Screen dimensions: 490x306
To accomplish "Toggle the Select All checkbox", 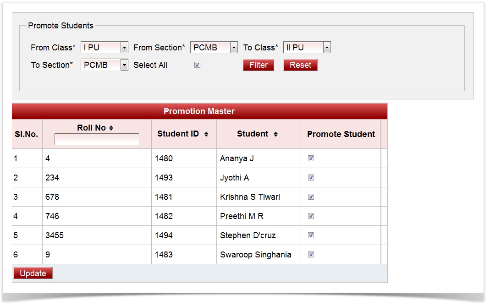I will 197,65.
